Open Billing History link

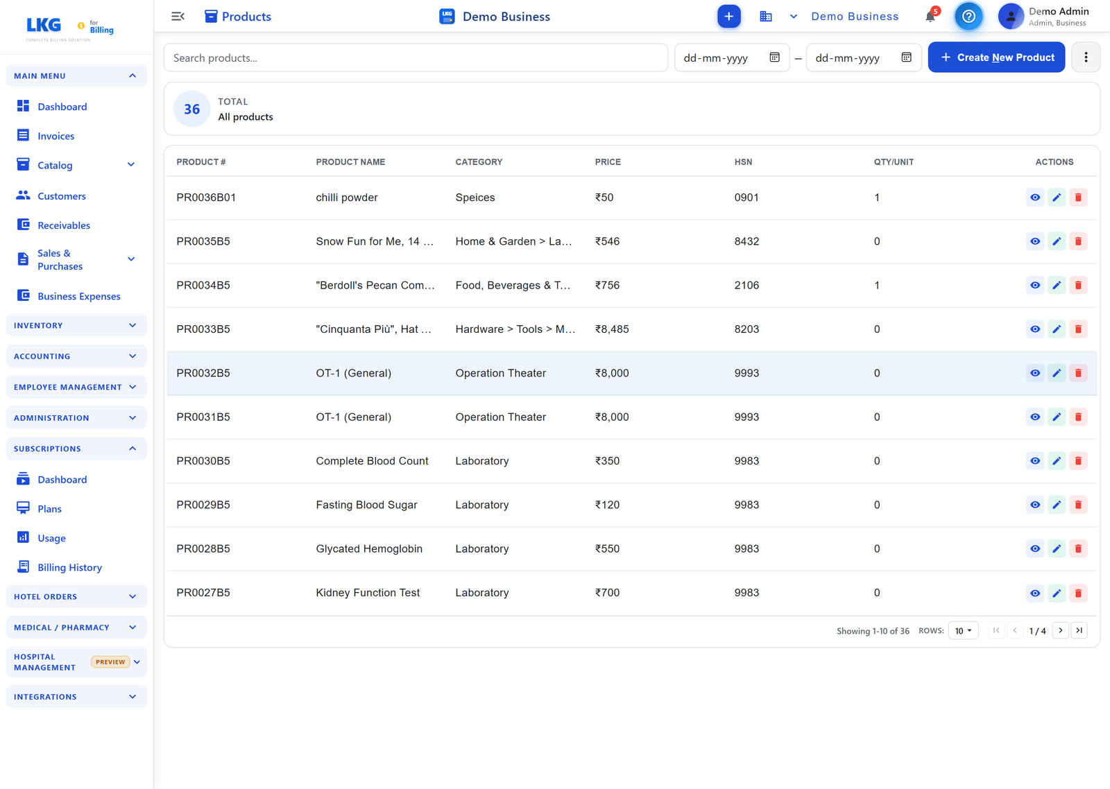click(76, 567)
